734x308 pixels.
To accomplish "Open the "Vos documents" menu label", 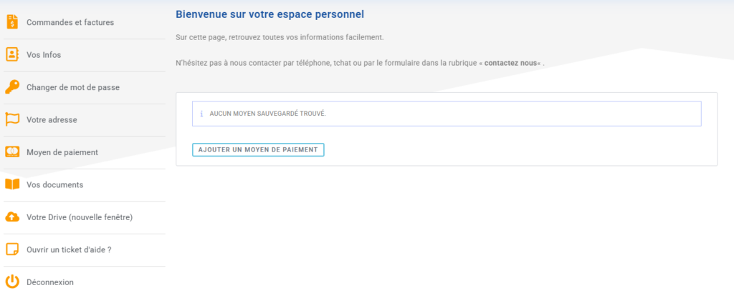I will (55, 184).
